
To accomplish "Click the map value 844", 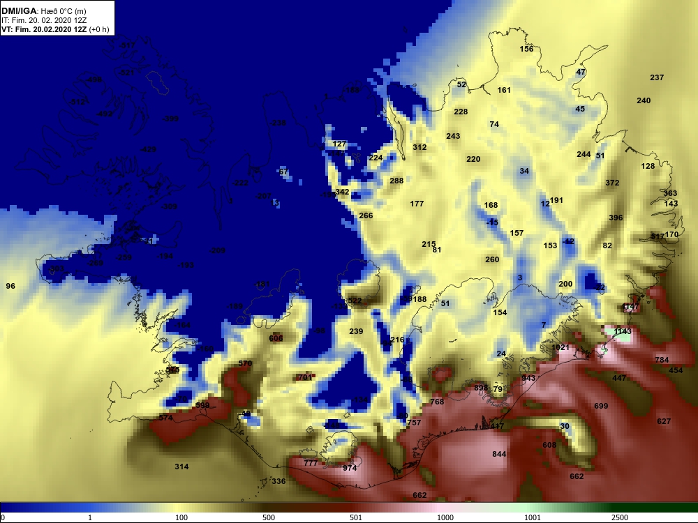I will click(500, 454).
